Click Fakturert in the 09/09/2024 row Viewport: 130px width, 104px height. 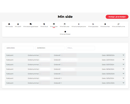[10, 55]
